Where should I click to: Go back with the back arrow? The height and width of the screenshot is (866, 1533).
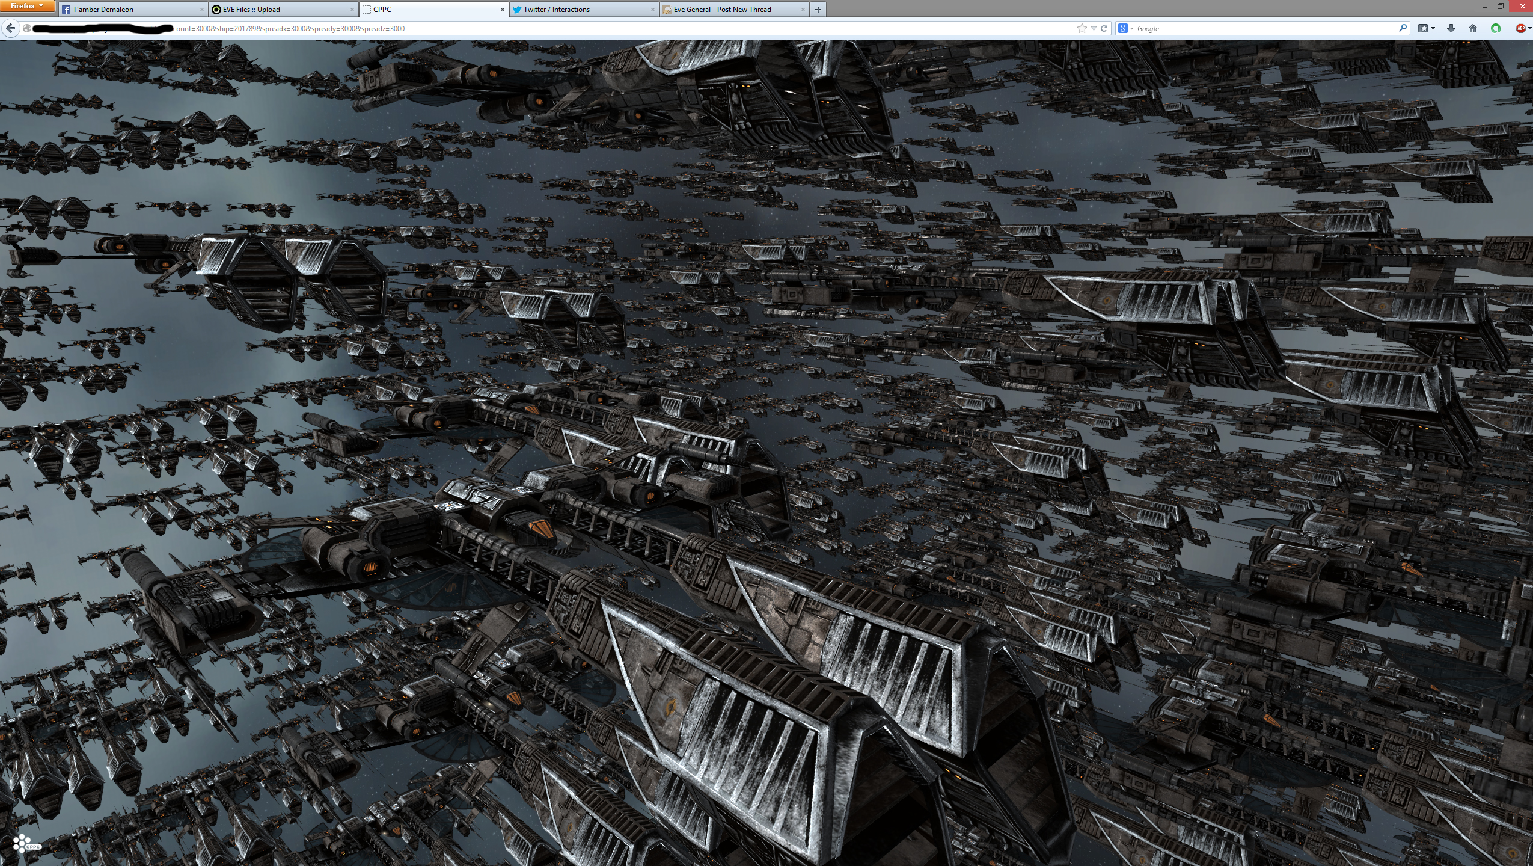pos(10,28)
